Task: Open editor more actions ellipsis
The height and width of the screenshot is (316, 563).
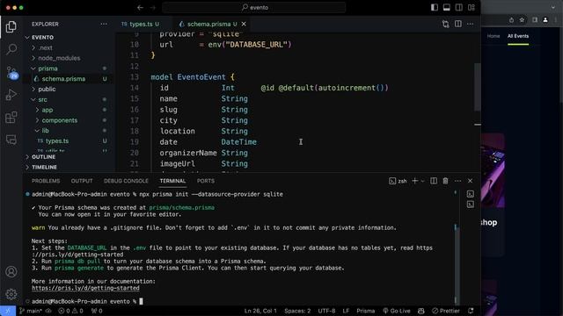Action: click(x=470, y=24)
